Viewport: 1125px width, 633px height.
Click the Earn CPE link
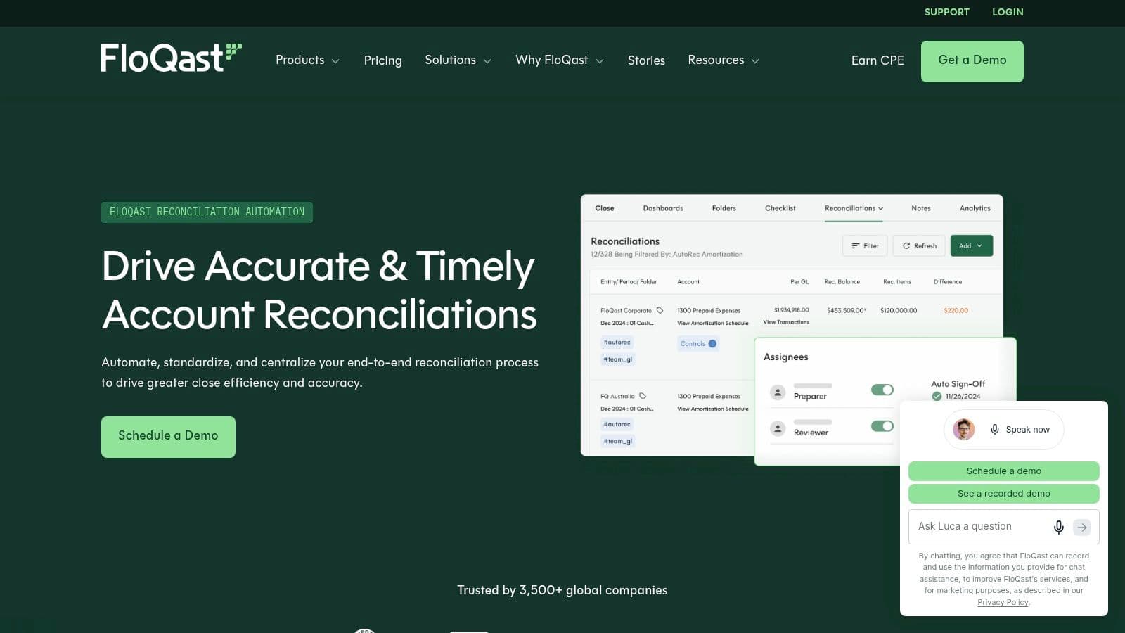point(877,60)
